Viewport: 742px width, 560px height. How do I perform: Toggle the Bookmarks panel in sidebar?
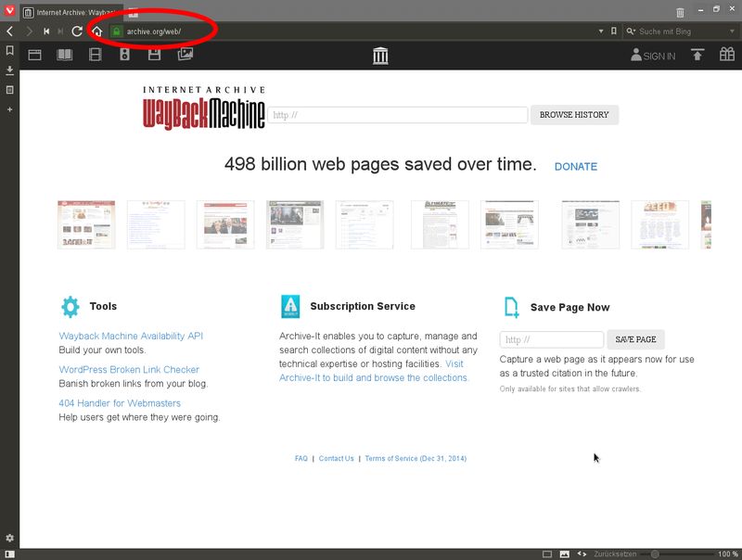[9, 51]
